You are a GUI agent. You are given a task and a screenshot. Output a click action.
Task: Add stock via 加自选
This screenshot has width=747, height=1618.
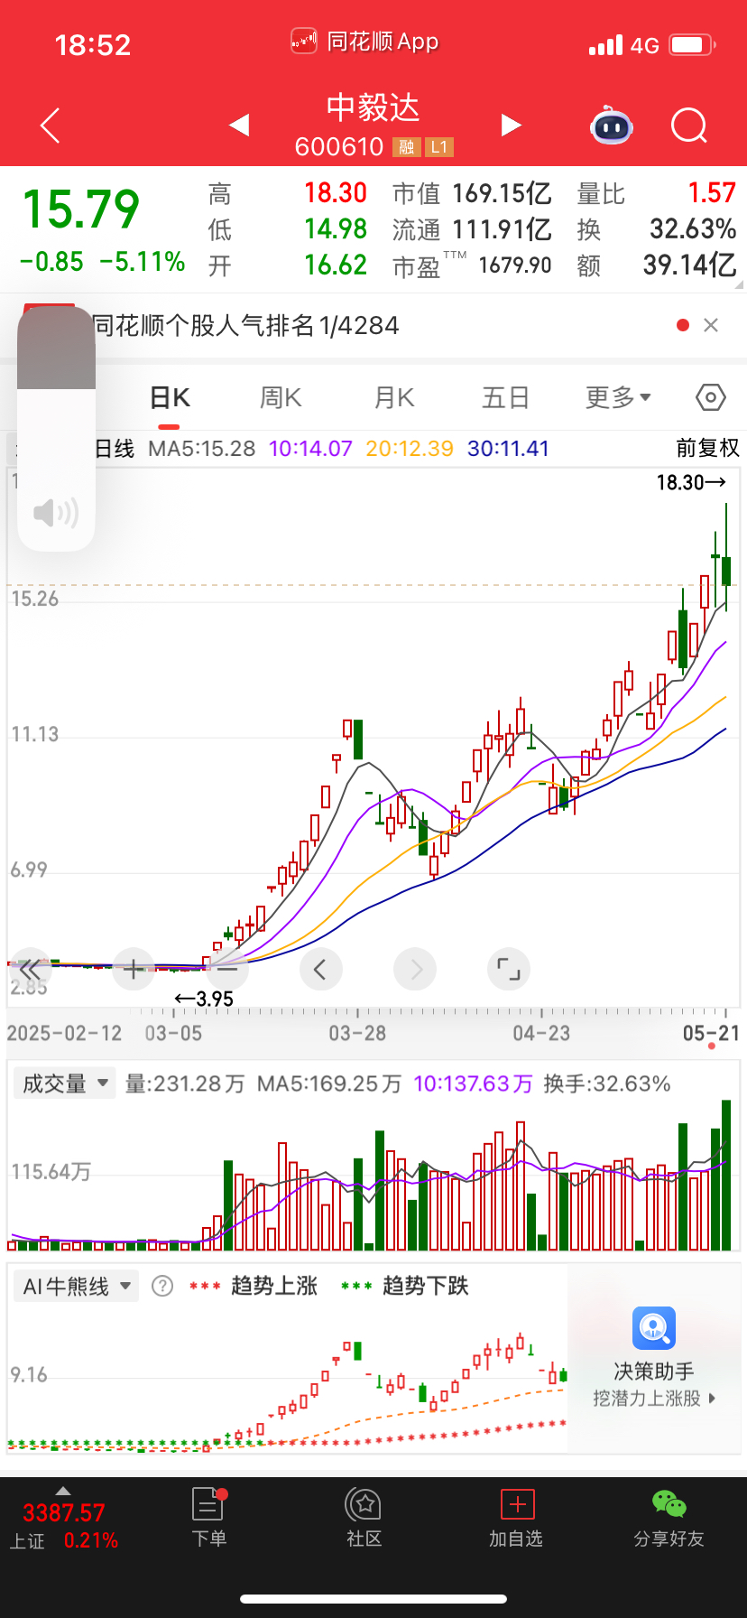pos(517,1517)
